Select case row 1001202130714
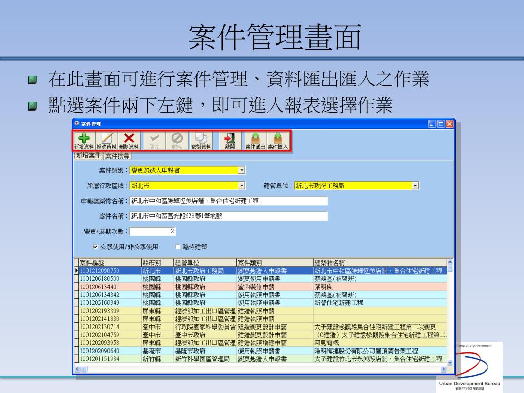Viewport: 524px width, 393px height. 260,327
